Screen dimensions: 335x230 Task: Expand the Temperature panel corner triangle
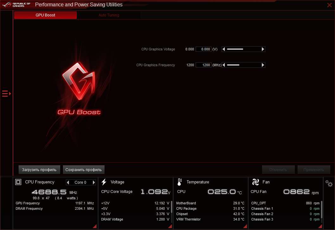pos(245,227)
